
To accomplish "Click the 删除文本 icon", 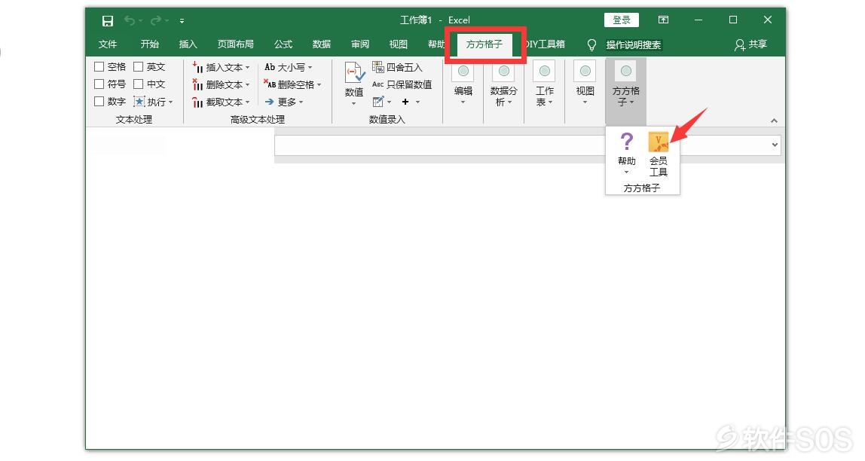I will 197,84.
